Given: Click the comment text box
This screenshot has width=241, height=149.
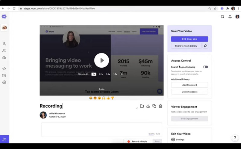Looking at the screenshot, I should click(102, 129).
